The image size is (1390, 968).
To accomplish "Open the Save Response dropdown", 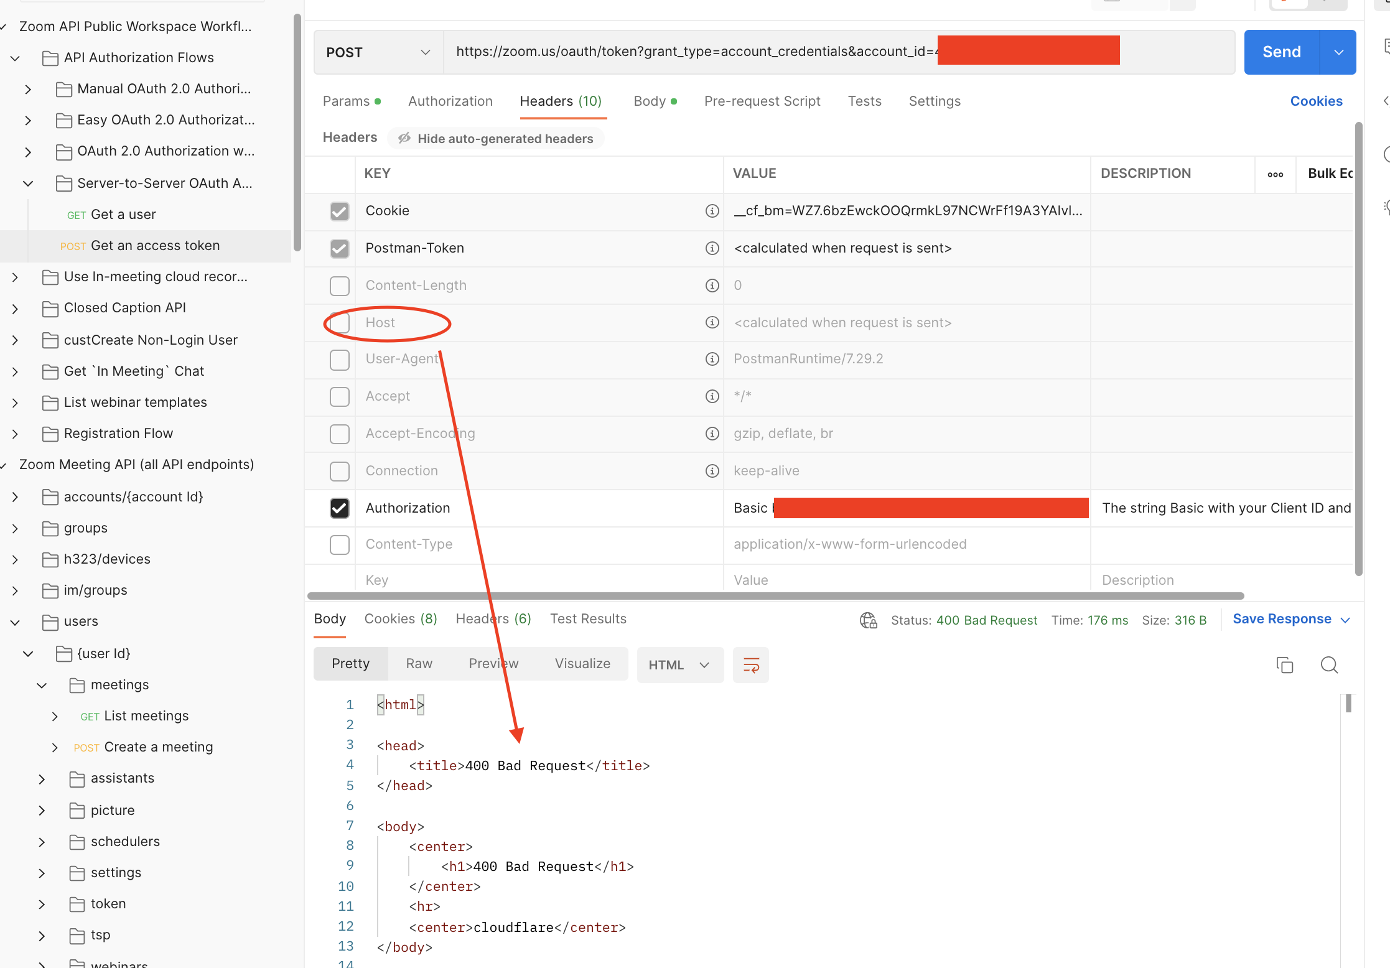I will click(1292, 620).
